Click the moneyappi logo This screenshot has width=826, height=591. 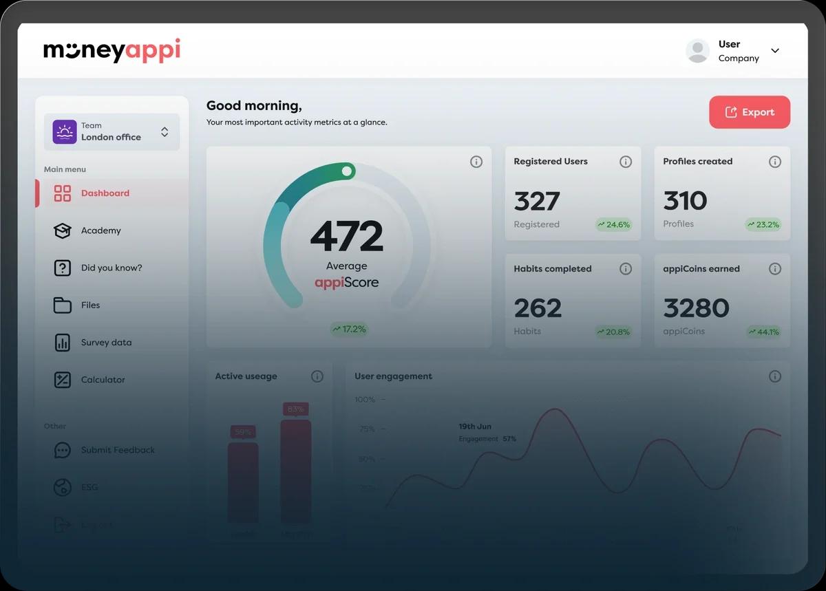point(112,50)
